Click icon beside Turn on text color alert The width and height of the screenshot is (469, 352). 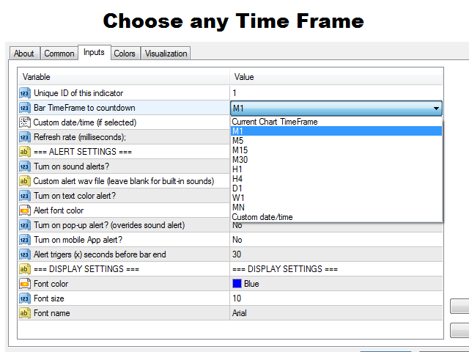(25, 196)
